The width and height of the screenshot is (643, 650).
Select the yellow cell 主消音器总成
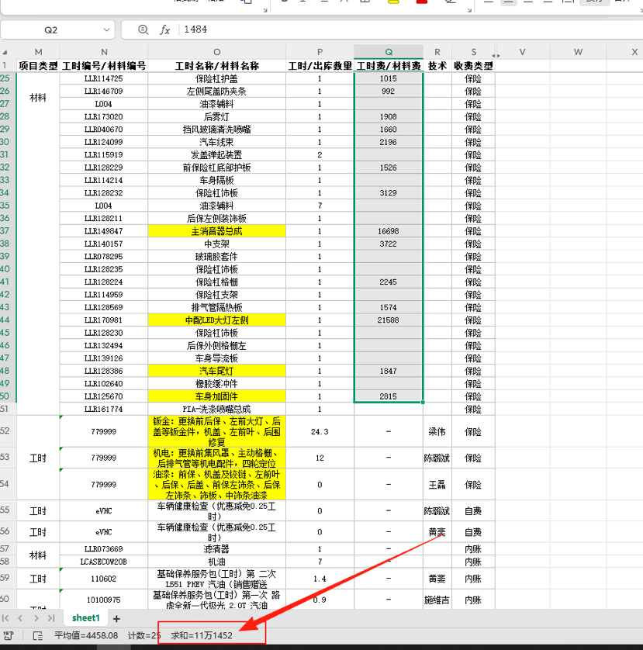point(216,231)
